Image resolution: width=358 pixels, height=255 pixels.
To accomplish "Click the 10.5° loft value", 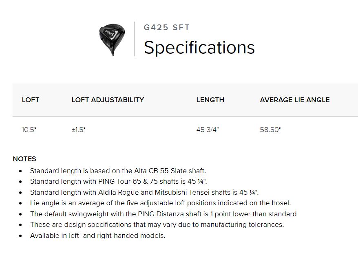I will [x=29, y=130].
